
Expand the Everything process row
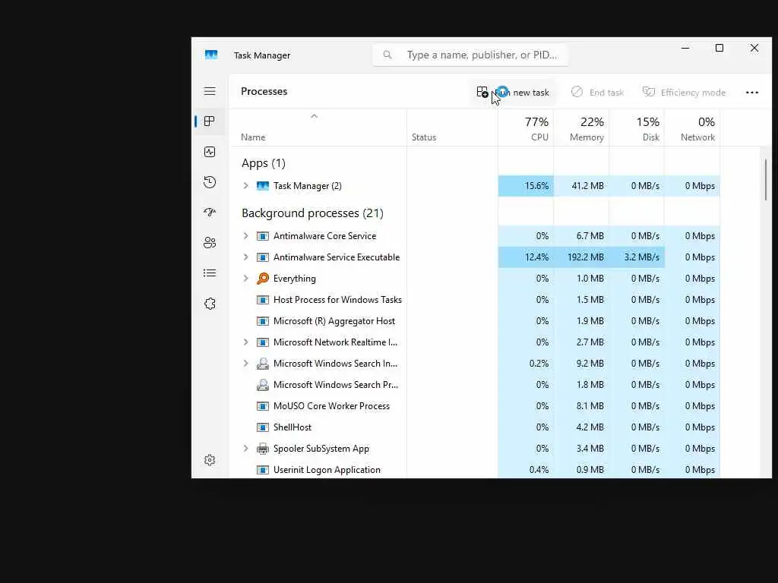[x=245, y=279]
